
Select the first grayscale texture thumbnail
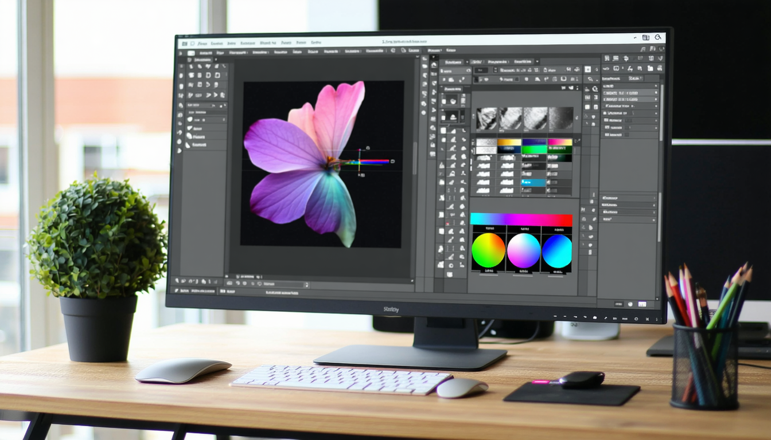tap(487, 119)
